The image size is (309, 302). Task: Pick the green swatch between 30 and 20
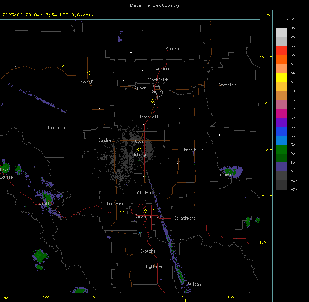[282, 149]
